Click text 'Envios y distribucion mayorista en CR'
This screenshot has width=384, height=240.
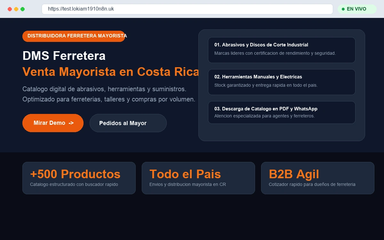(188, 184)
